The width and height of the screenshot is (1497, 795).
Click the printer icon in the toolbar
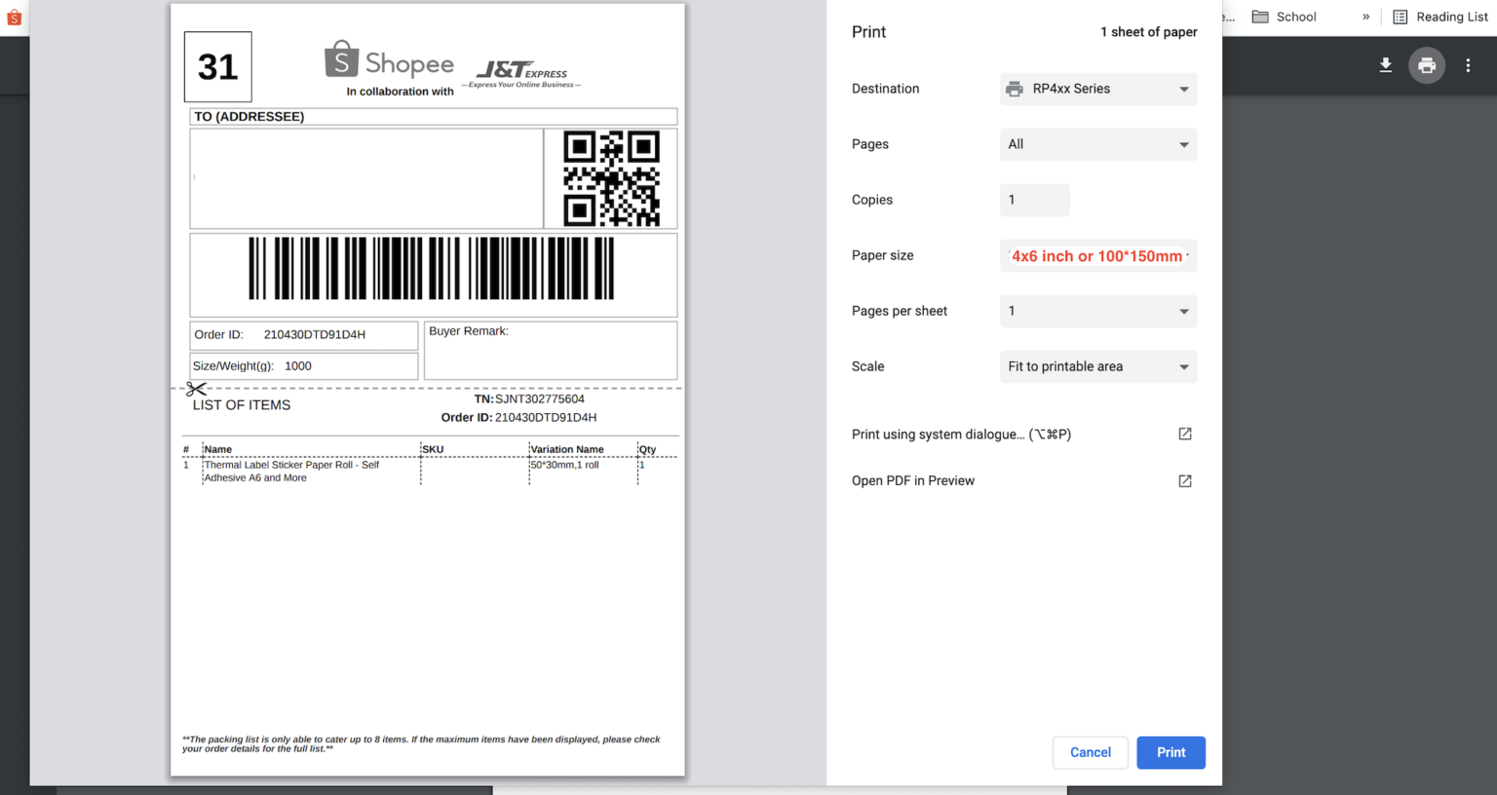pos(1427,65)
